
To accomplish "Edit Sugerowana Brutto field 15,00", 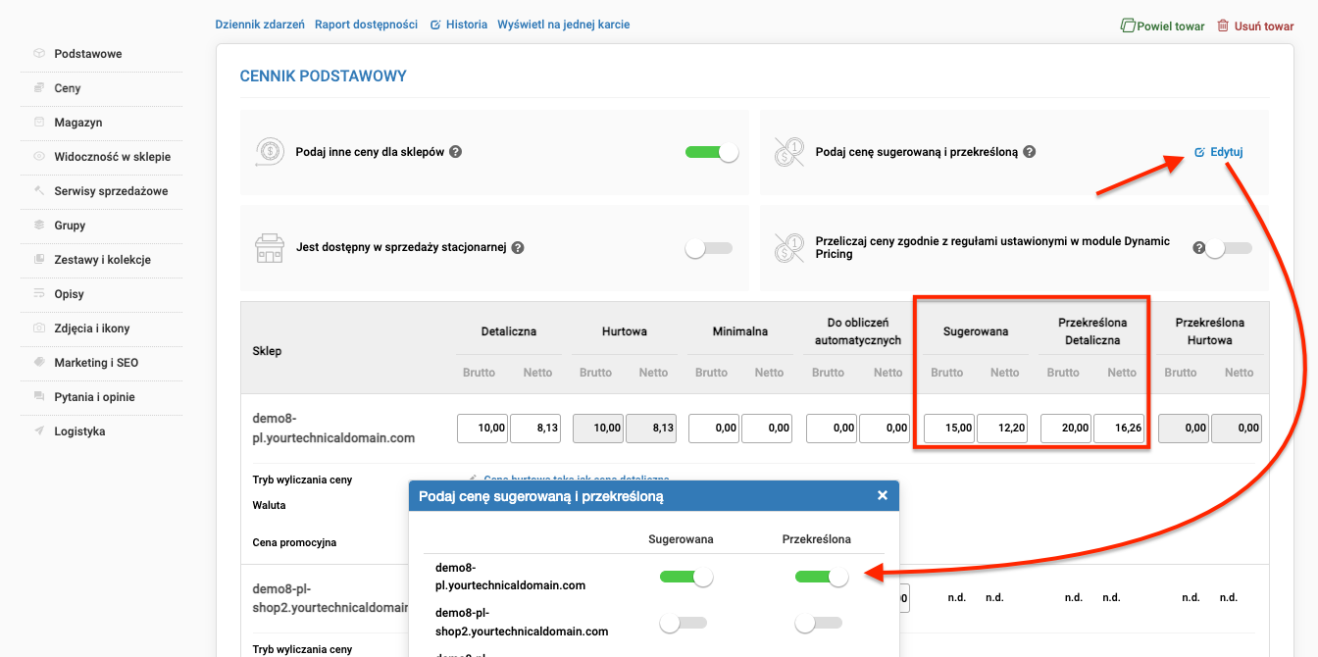I will pos(949,429).
